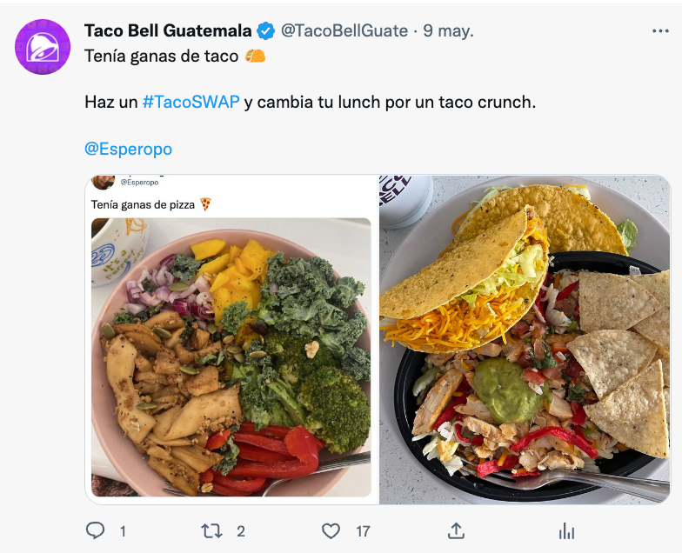Retweet using the retweet arrows icon
This screenshot has height=553, width=682.
pos(212,530)
